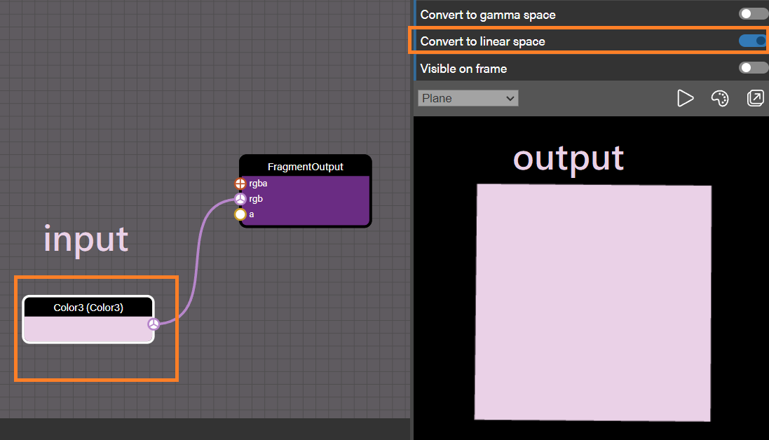Click the a input port on FragmentOutput
769x440 pixels.
[240, 214]
